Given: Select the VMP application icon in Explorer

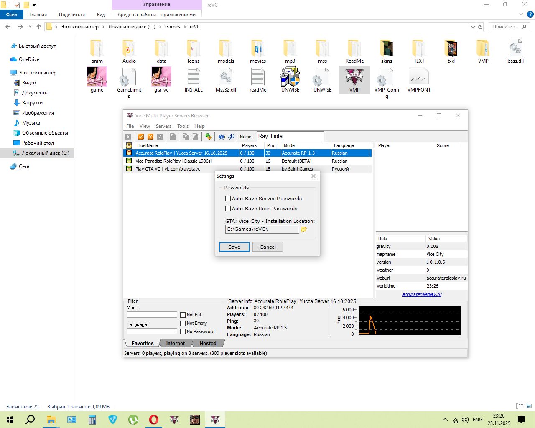Looking at the screenshot, I should (354, 80).
